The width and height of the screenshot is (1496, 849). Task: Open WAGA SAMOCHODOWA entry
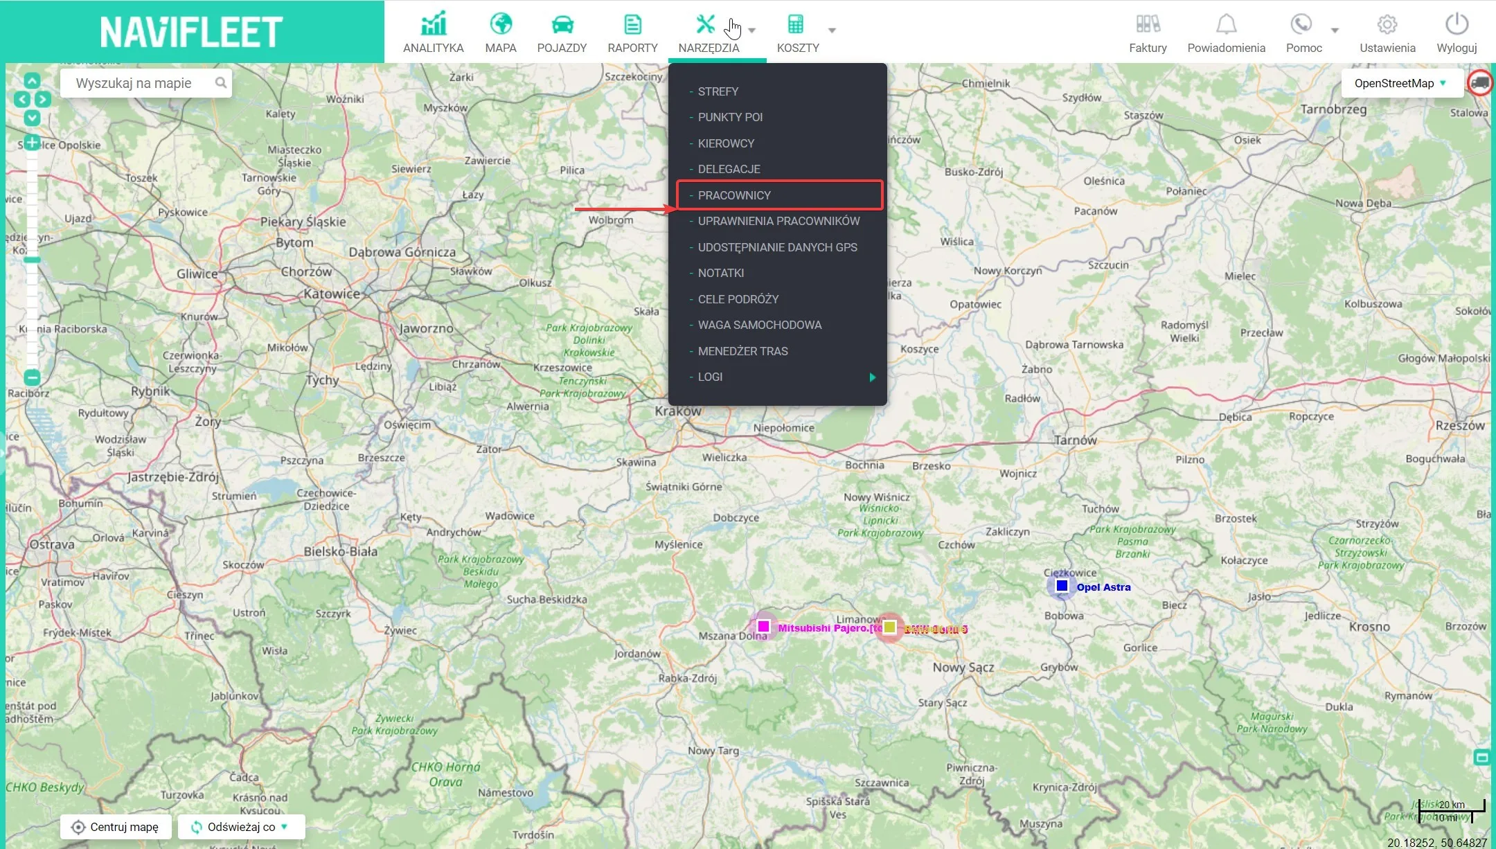760,325
